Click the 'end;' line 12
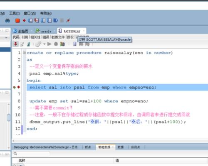This screenshot has height=166, width=208. (32, 129)
